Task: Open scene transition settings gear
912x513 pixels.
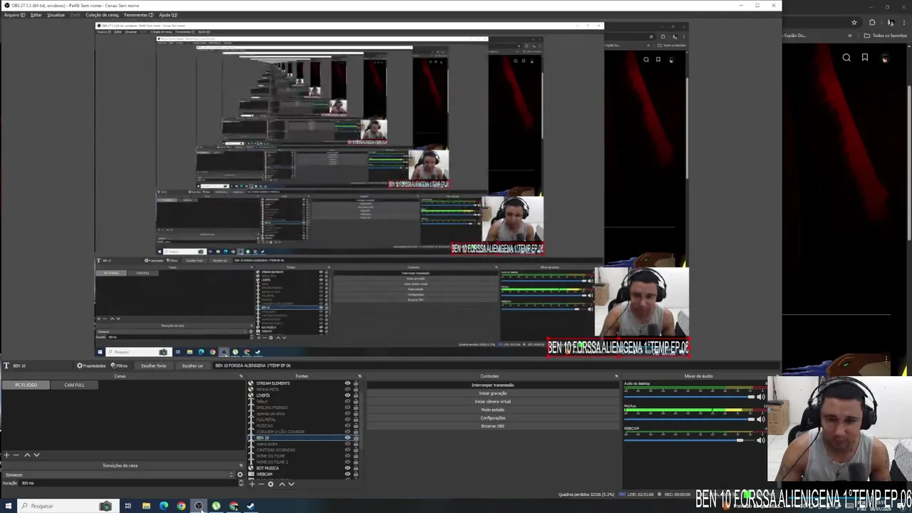Action: point(240,475)
